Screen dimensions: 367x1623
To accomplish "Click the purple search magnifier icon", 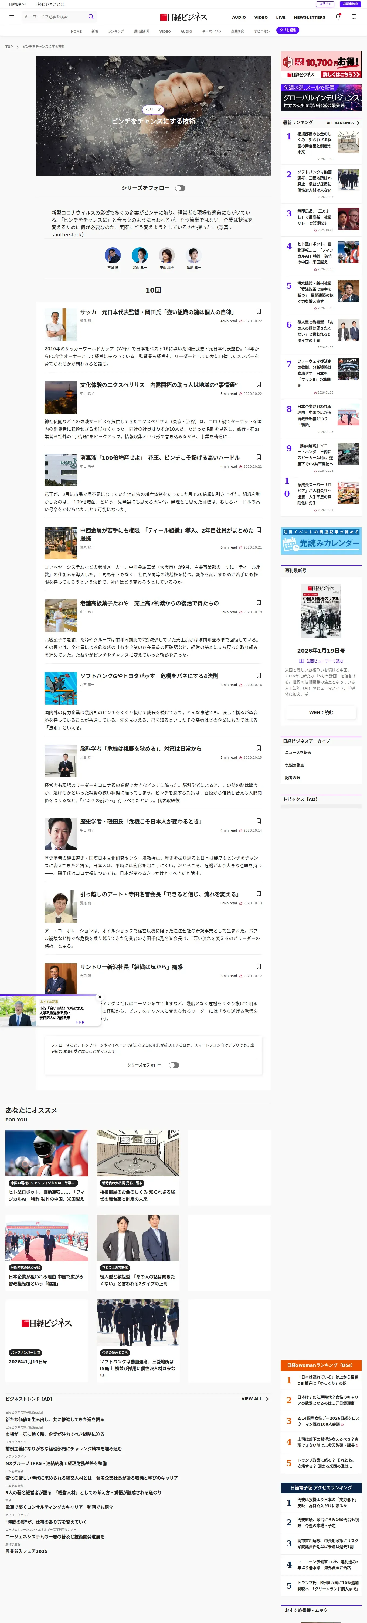I will (x=91, y=17).
